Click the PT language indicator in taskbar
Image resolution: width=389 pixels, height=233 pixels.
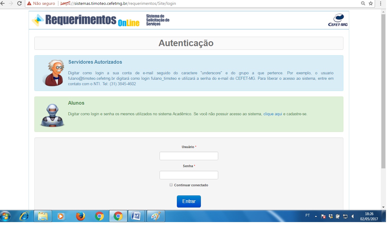[308, 215]
